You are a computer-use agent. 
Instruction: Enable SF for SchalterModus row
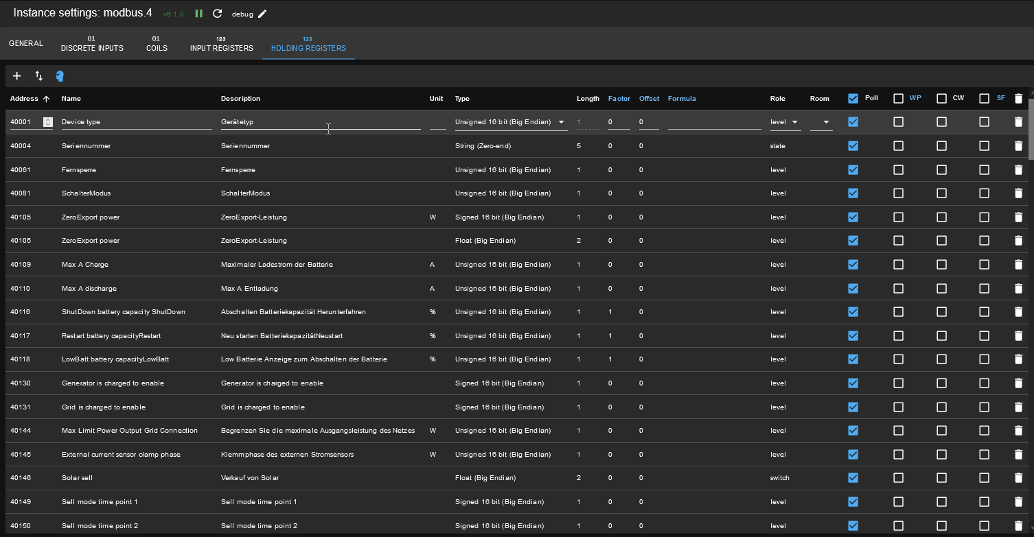[984, 193]
